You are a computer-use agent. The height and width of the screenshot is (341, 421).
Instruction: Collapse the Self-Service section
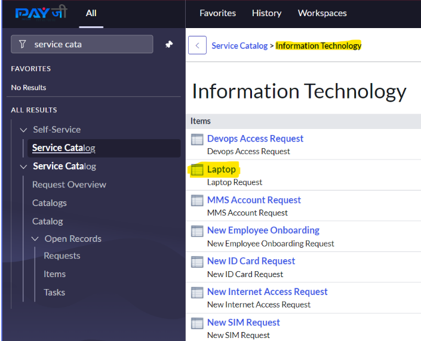click(x=24, y=130)
